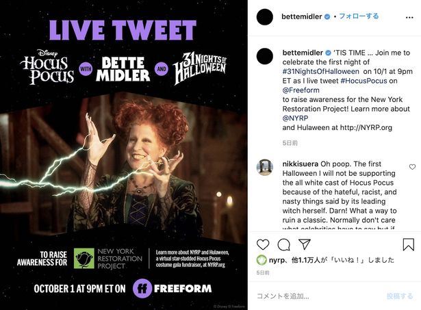Open the #31NightsOfHalloween hashtag
Screen dimensions: 421x310
(x=320, y=71)
